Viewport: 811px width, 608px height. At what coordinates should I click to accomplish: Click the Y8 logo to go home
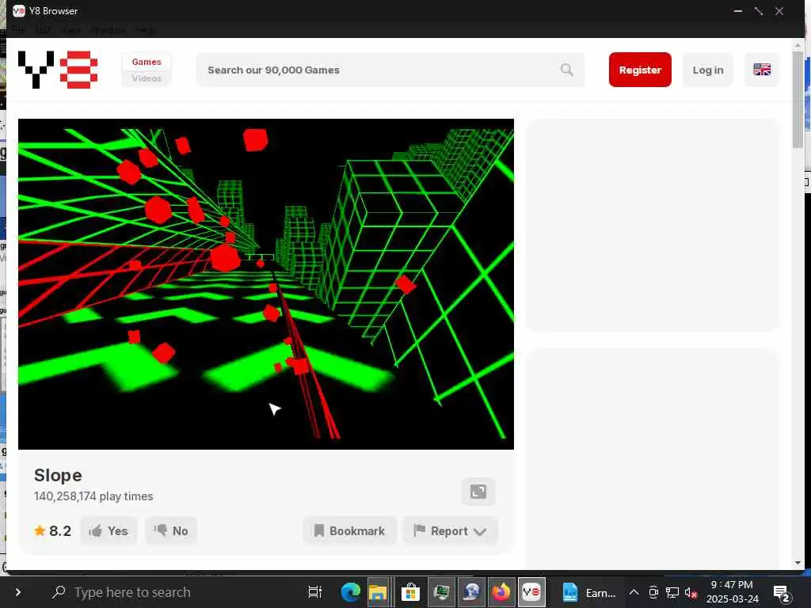click(x=58, y=70)
